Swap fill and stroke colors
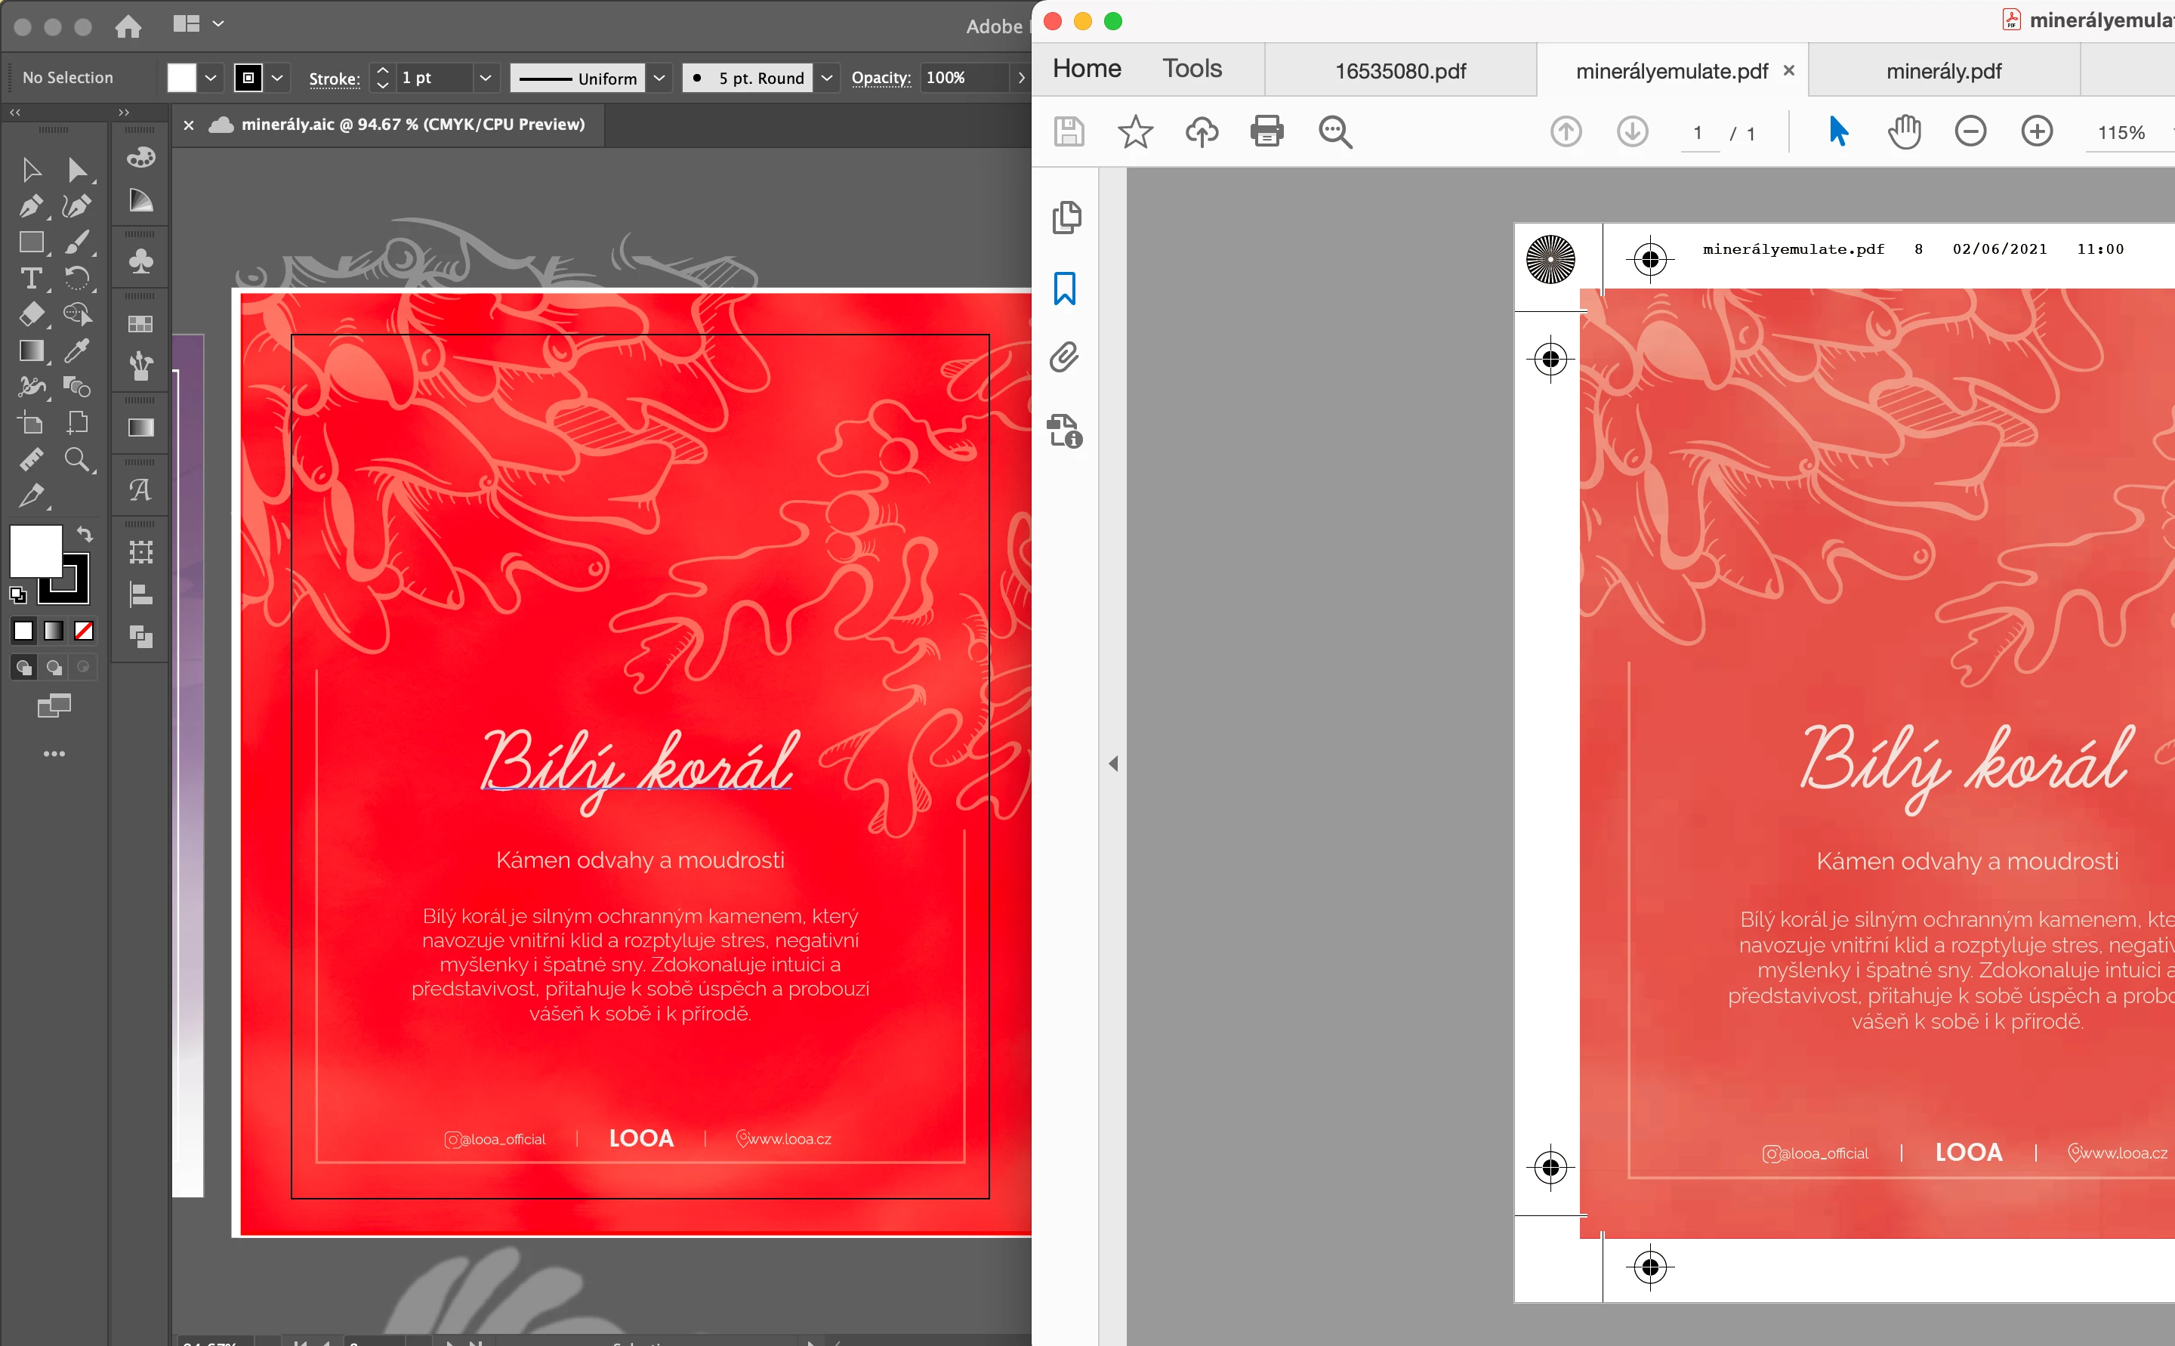2175x1346 pixels. 85,534
